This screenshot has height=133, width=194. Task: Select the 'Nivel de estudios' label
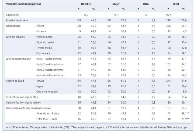15,37
